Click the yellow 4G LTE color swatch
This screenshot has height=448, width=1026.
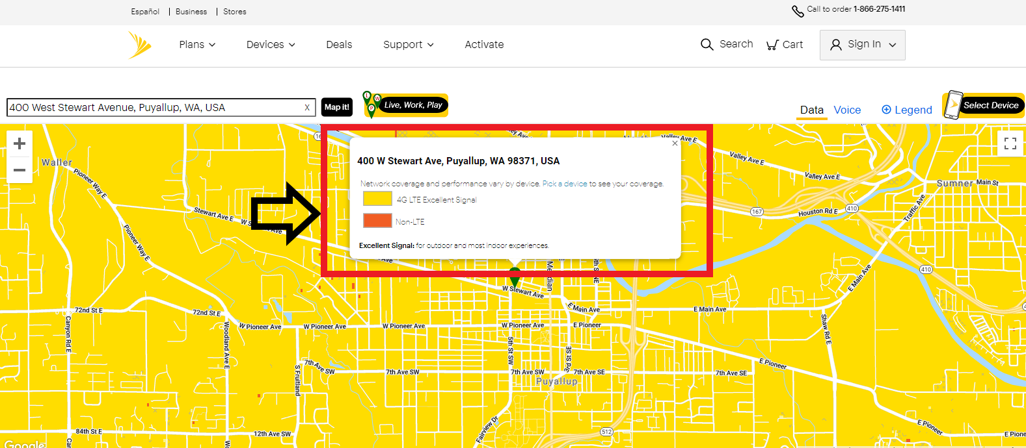[377, 199]
